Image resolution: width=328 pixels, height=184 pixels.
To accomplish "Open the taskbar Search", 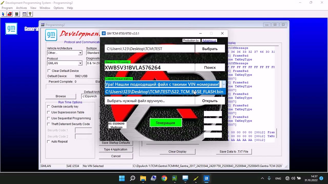I will click(132, 178).
